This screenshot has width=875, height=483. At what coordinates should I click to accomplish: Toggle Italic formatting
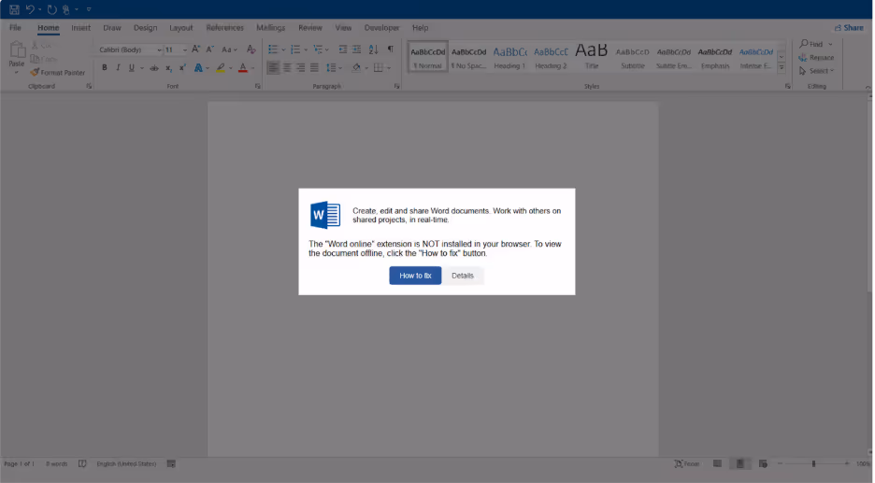[x=118, y=68]
